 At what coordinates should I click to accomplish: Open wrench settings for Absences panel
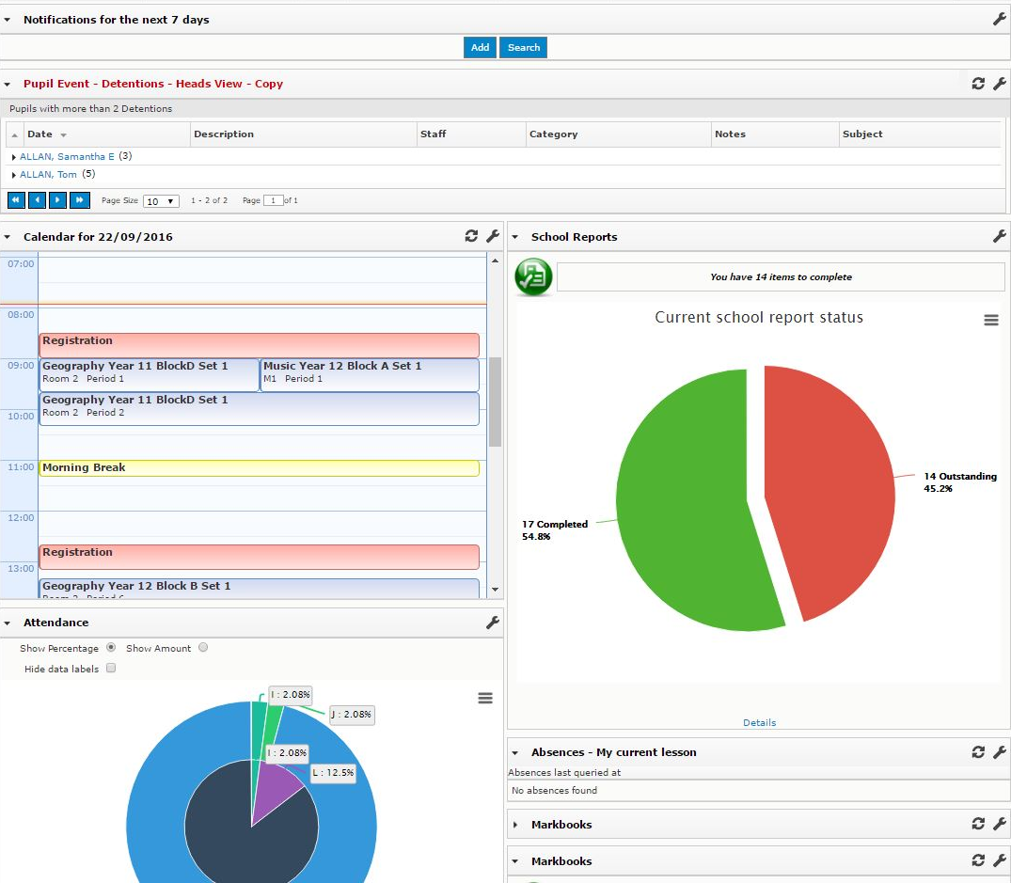pos(1000,751)
